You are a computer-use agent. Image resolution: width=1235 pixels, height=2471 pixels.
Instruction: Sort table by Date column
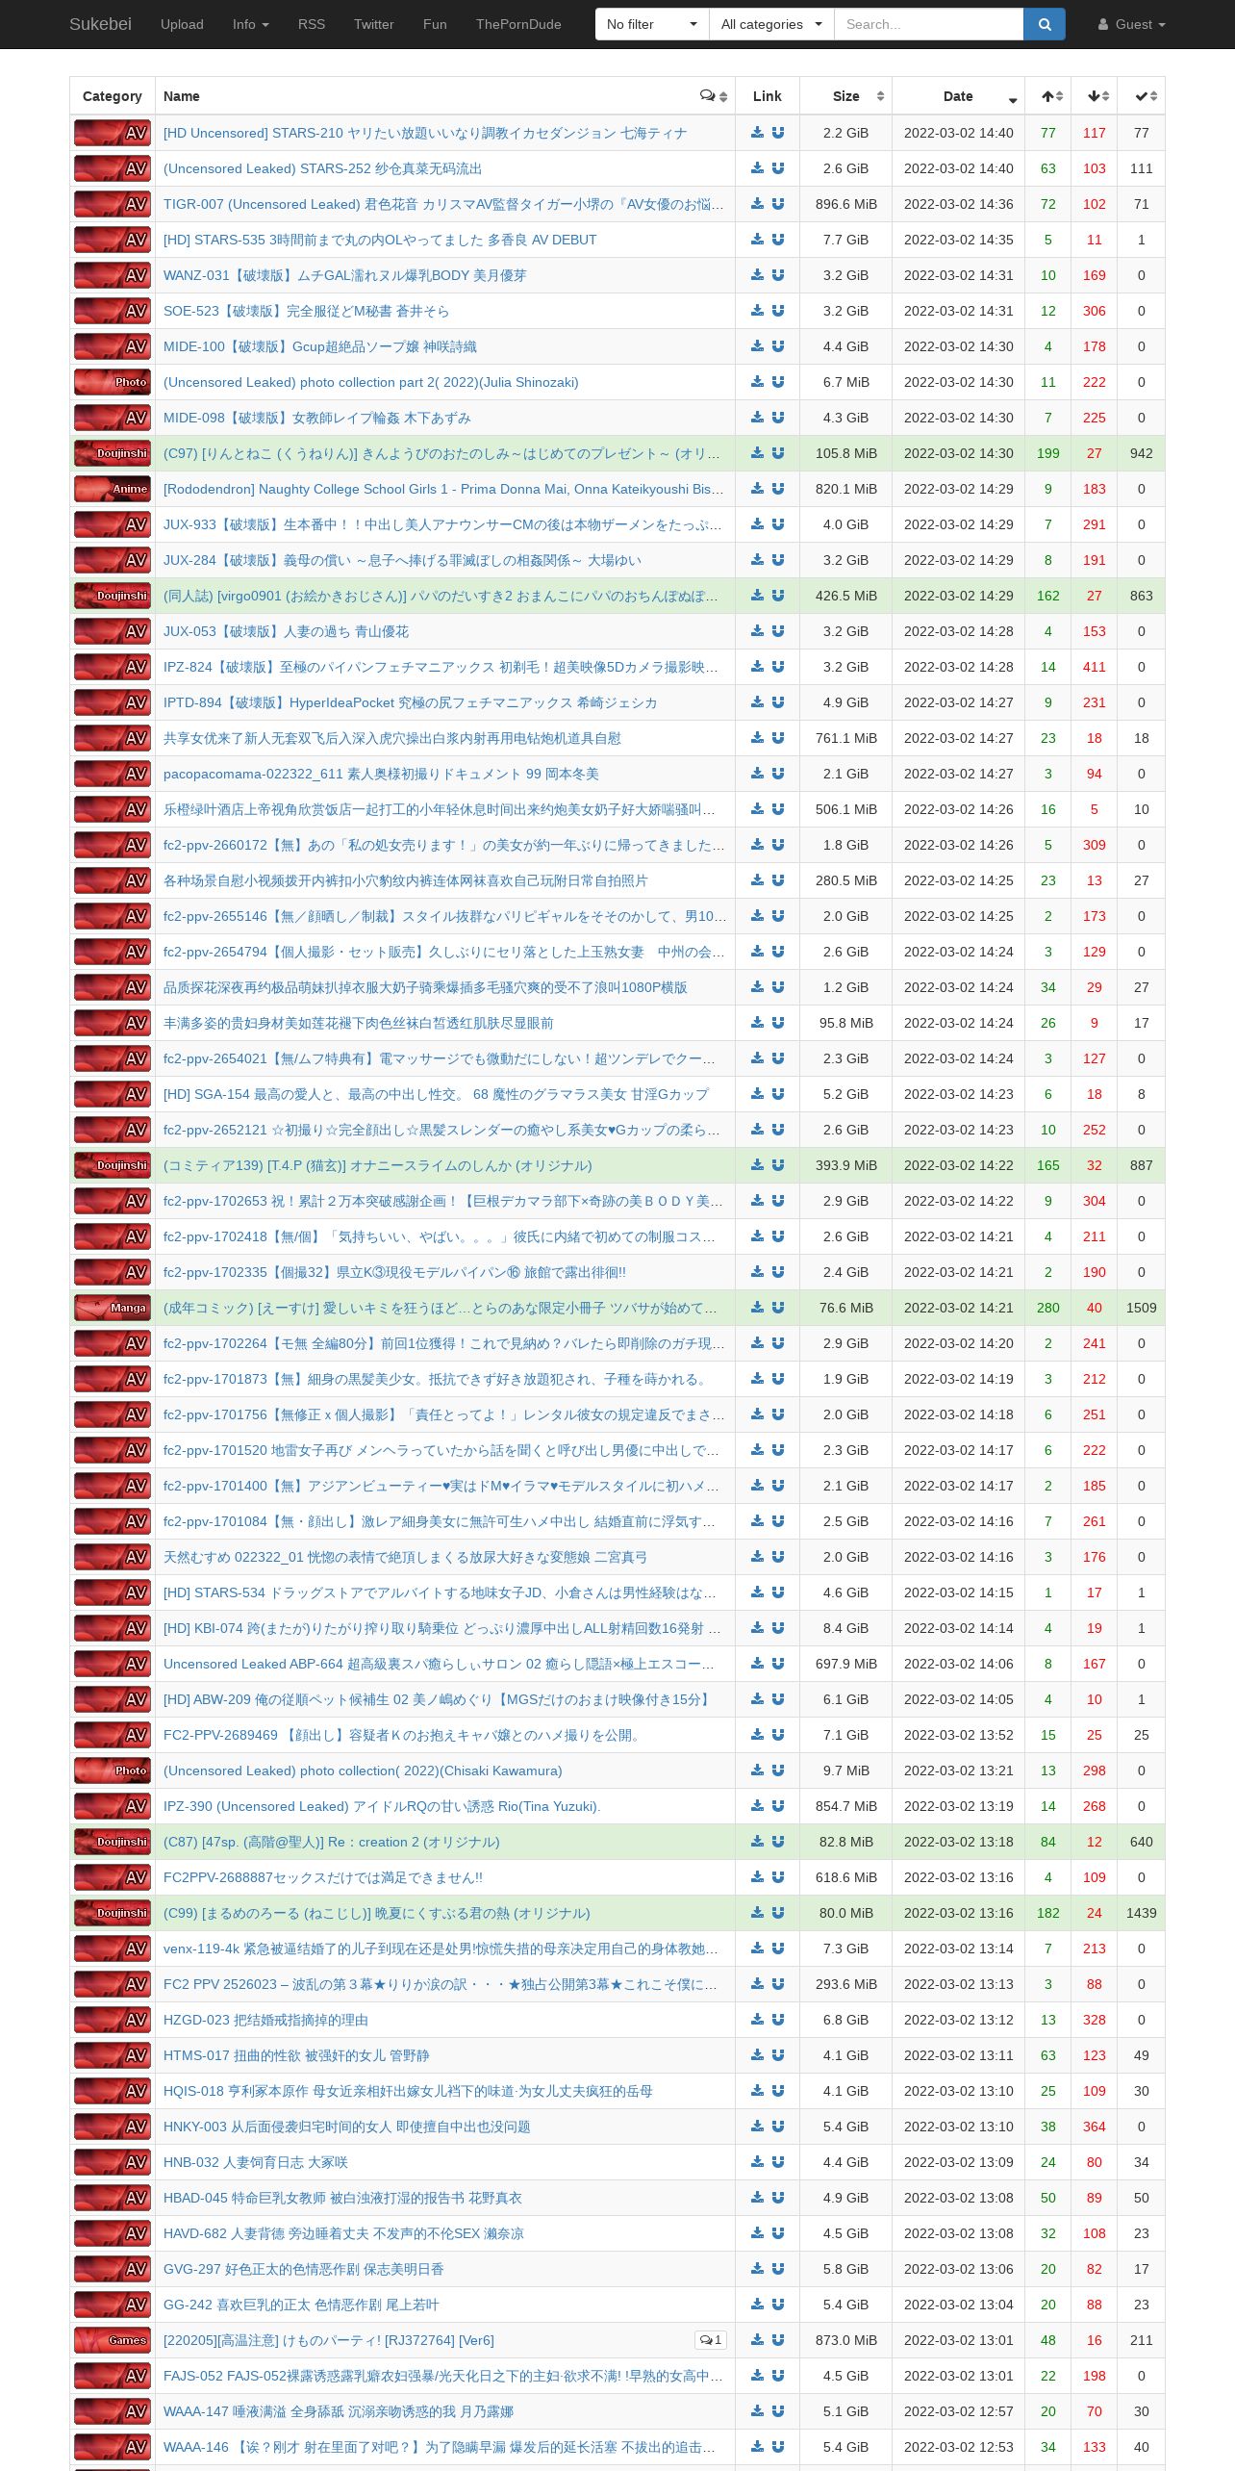tap(958, 96)
